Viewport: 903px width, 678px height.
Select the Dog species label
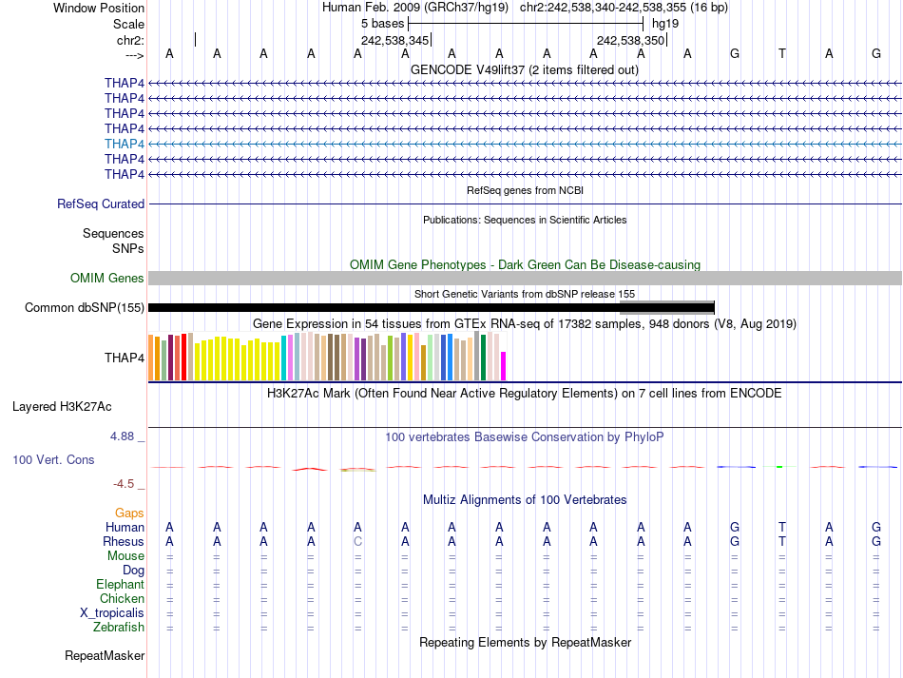(133, 571)
